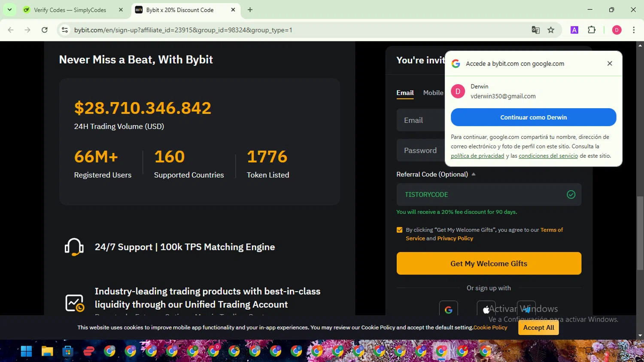
Task: Click Continuar como Derwin button
Action: pos(533,117)
